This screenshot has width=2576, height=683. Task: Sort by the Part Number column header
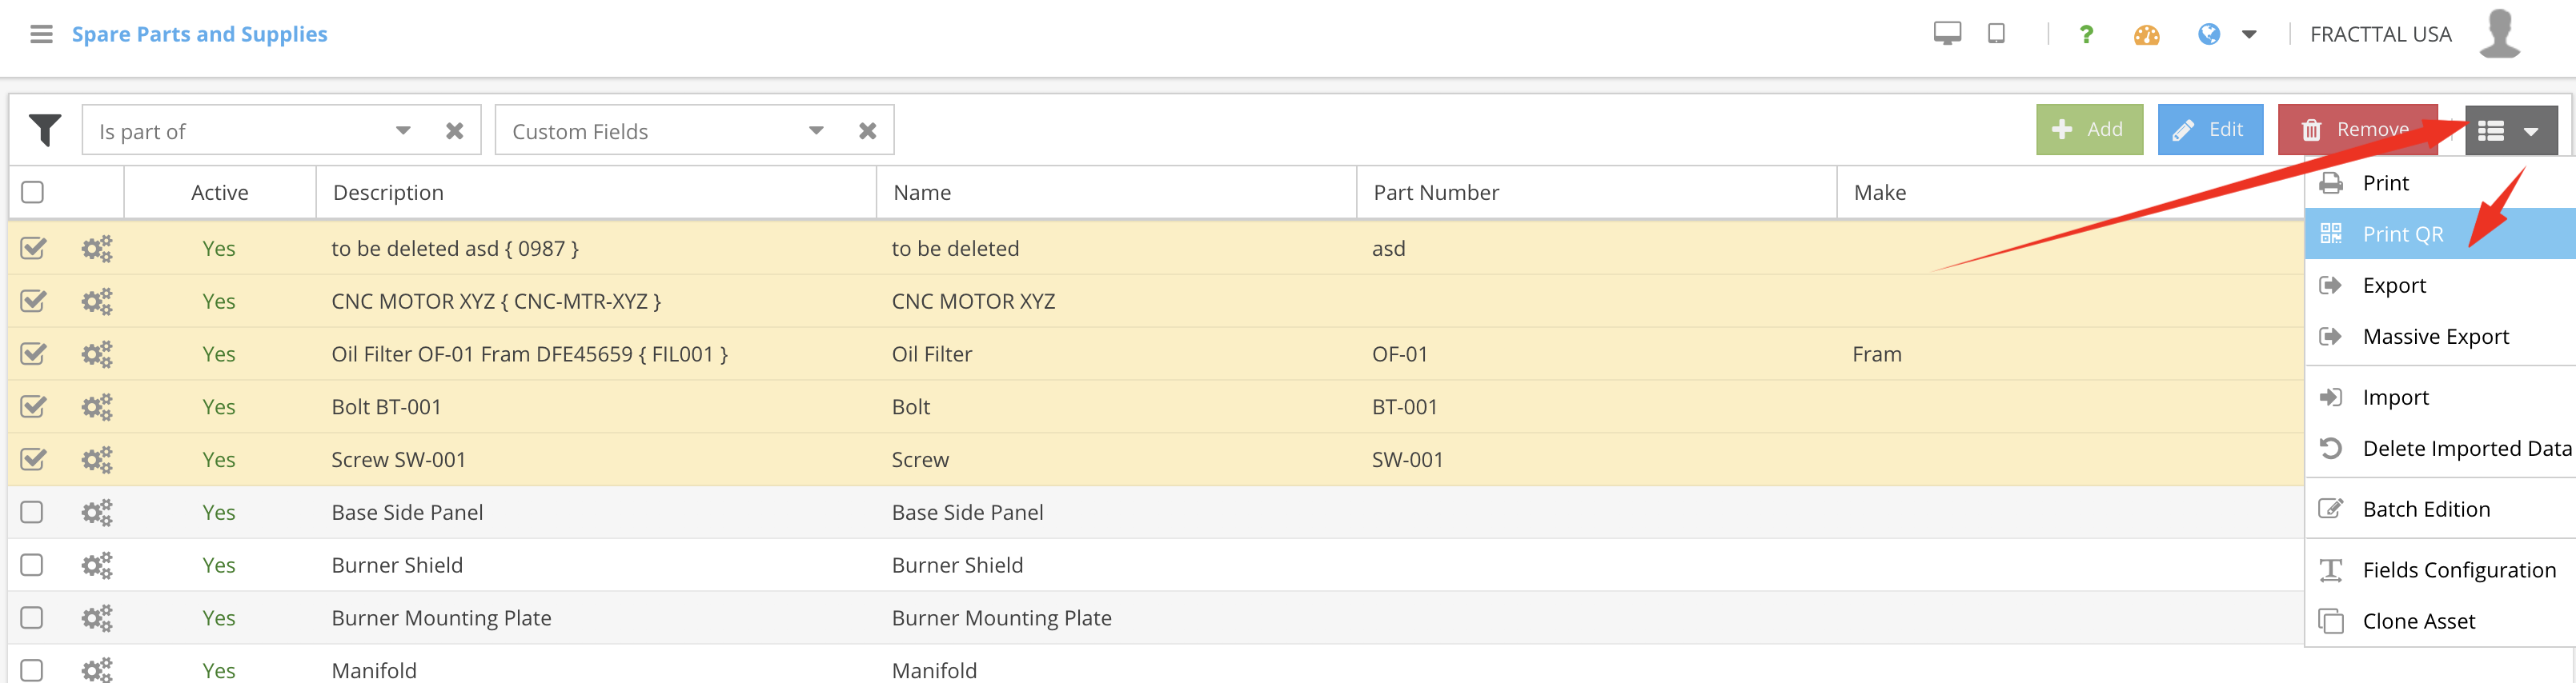(x=1436, y=193)
